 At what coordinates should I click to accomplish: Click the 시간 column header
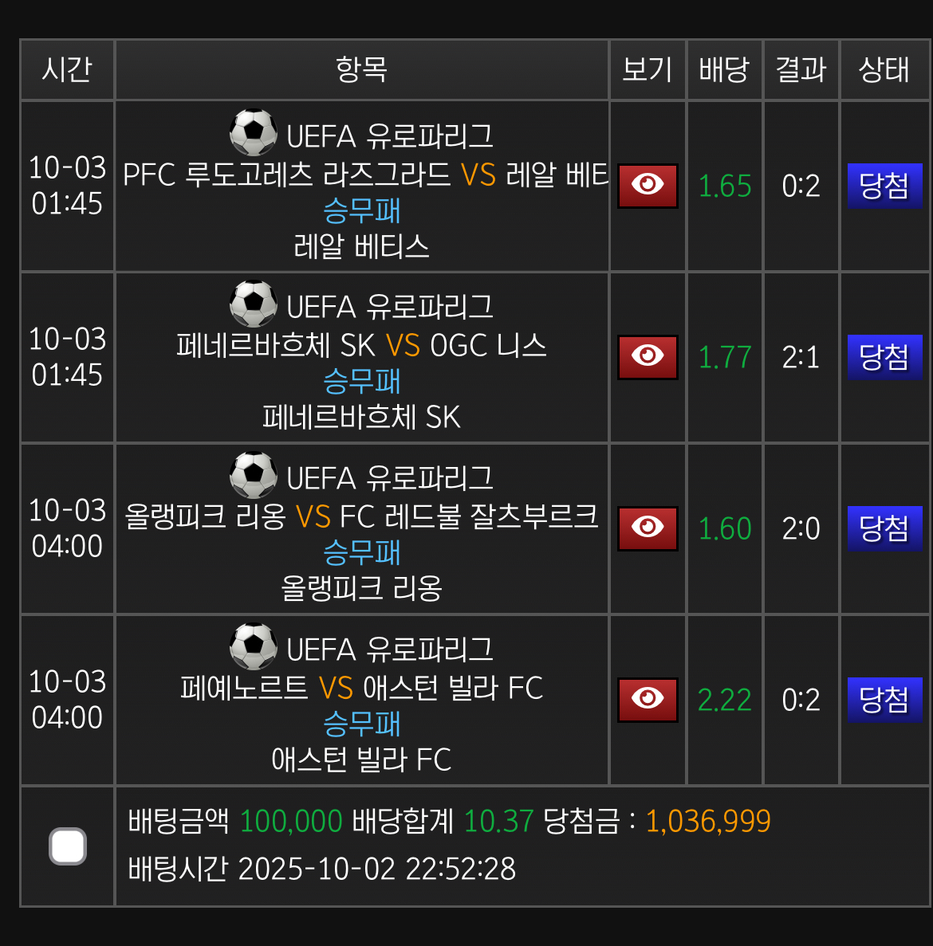[x=68, y=69]
